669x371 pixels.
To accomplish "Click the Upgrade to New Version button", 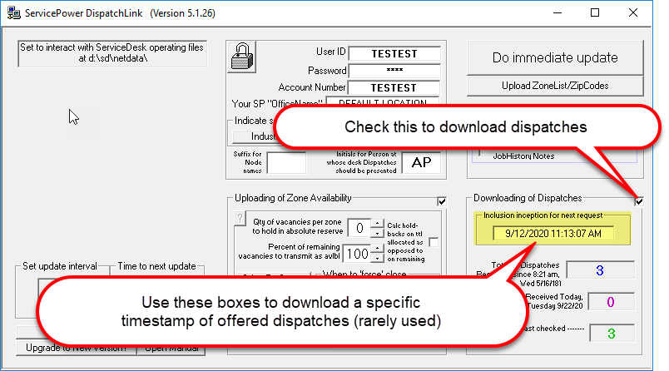I will [x=76, y=348].
